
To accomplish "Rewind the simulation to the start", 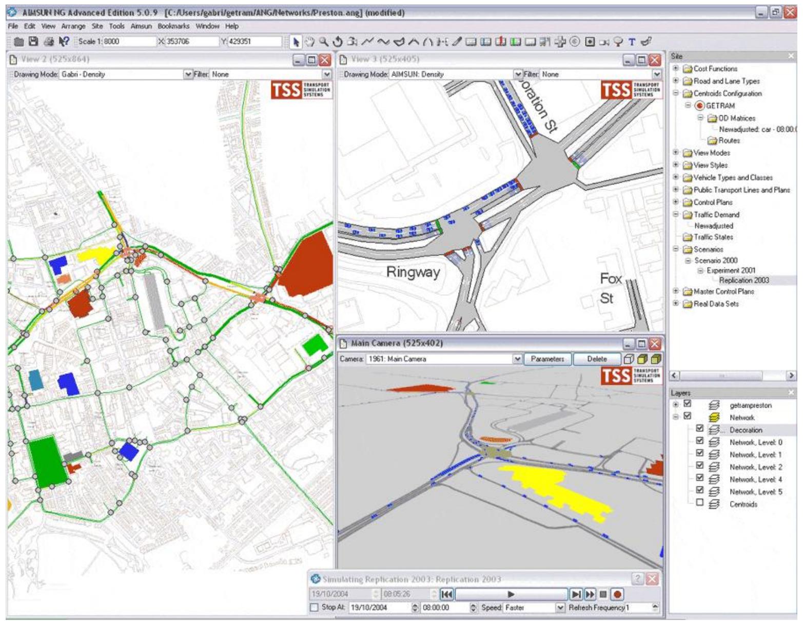I will [x=447, y=594].
